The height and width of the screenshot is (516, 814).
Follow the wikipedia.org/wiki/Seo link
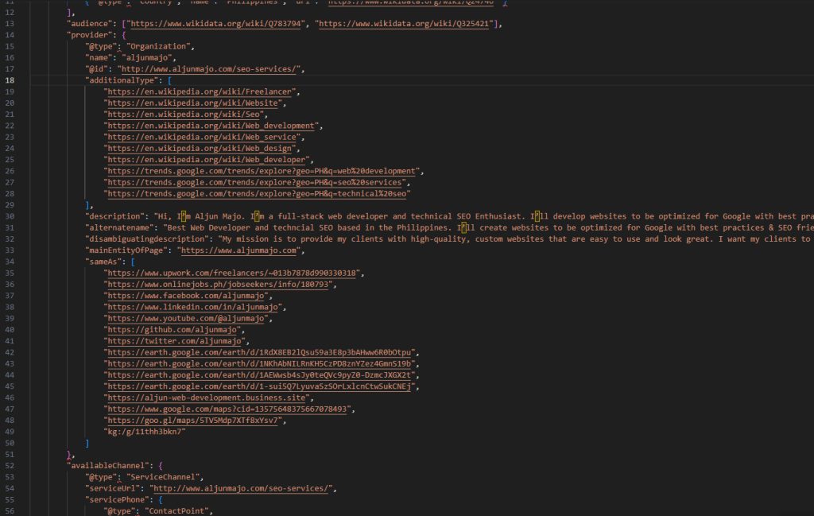click(x=184, y=114)
